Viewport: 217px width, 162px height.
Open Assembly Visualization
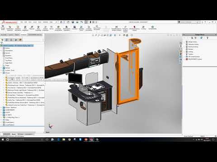tap(58, 28)
